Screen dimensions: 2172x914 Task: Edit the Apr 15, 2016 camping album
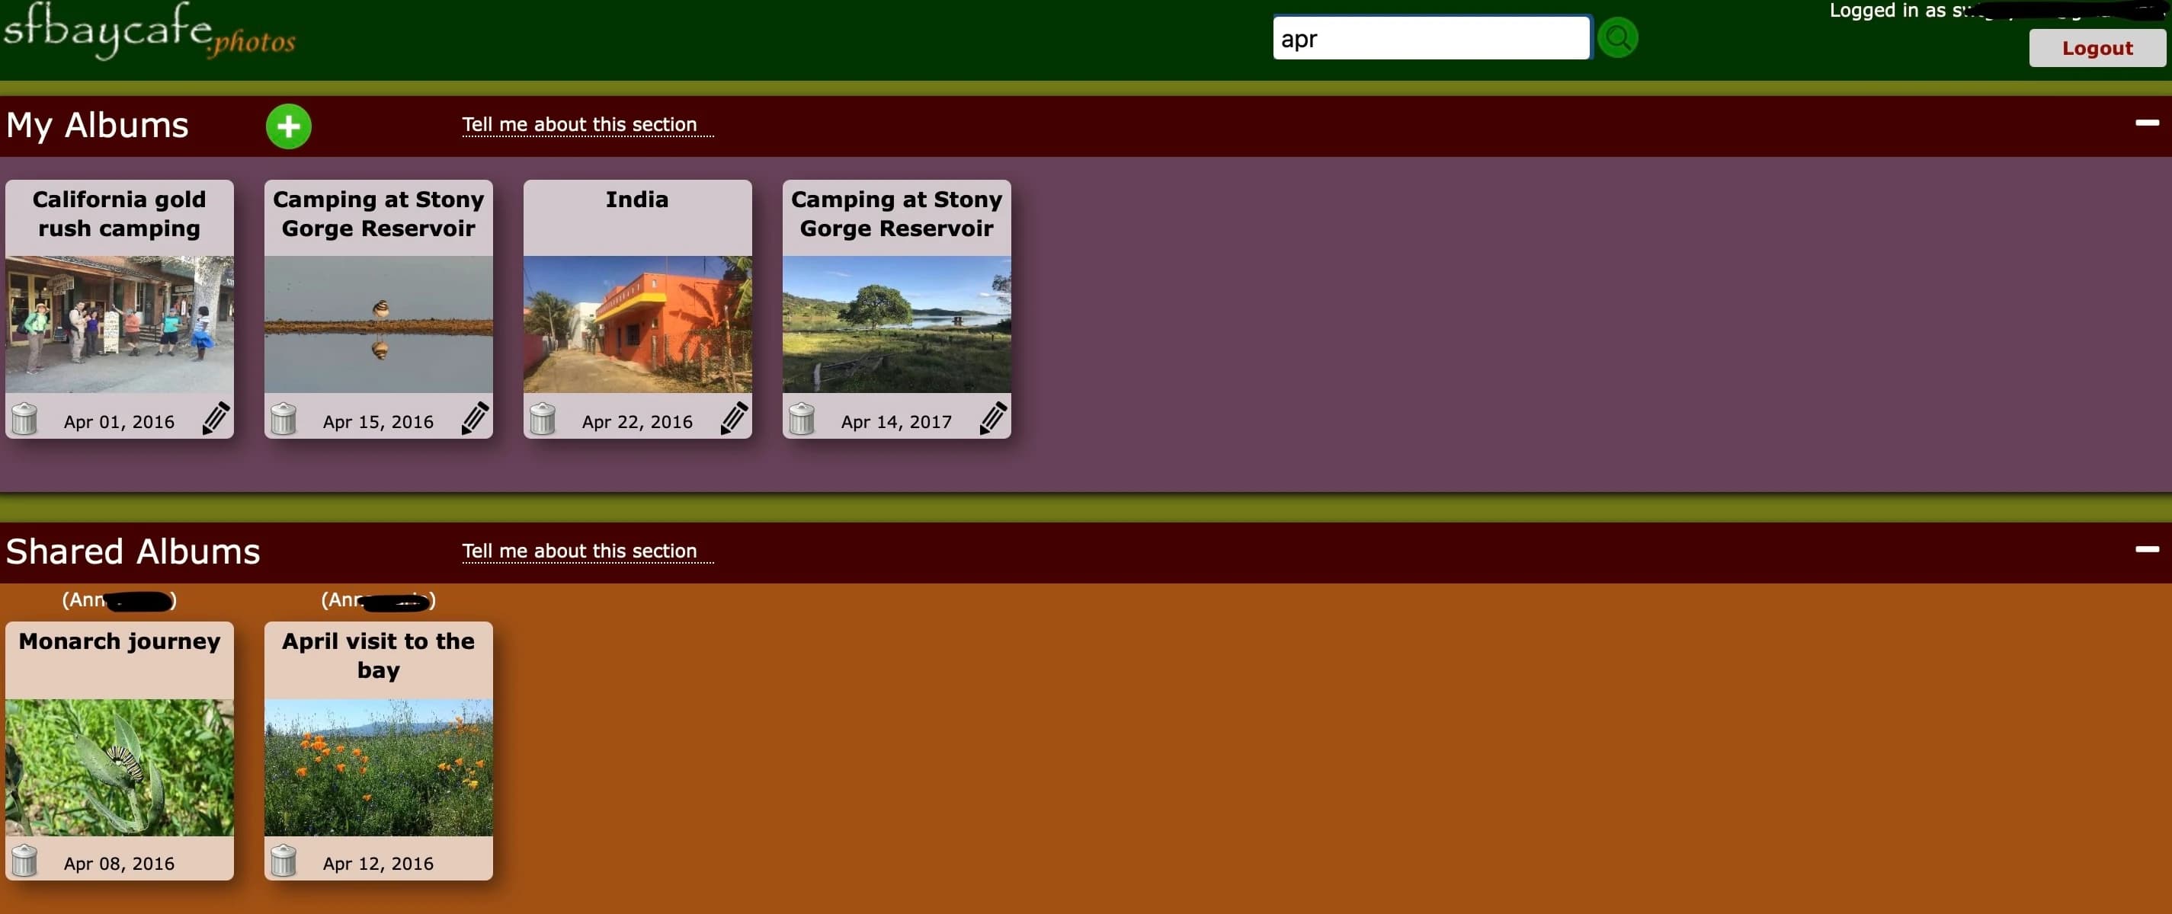(475, 417)
